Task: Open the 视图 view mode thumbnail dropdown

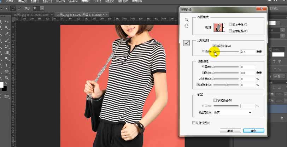Action: click(x=224, y=28)
